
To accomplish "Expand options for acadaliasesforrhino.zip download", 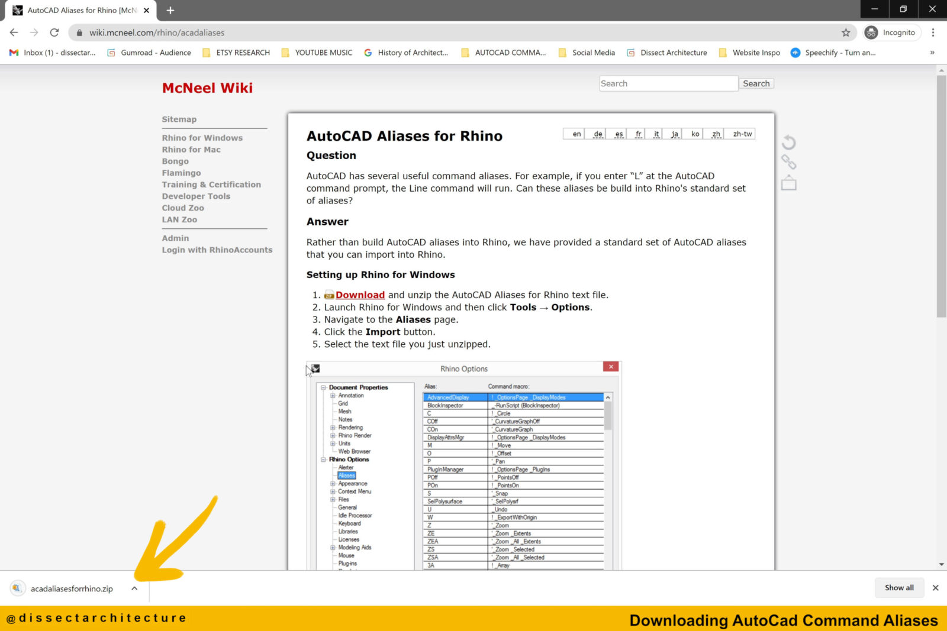I will [134, 588].
